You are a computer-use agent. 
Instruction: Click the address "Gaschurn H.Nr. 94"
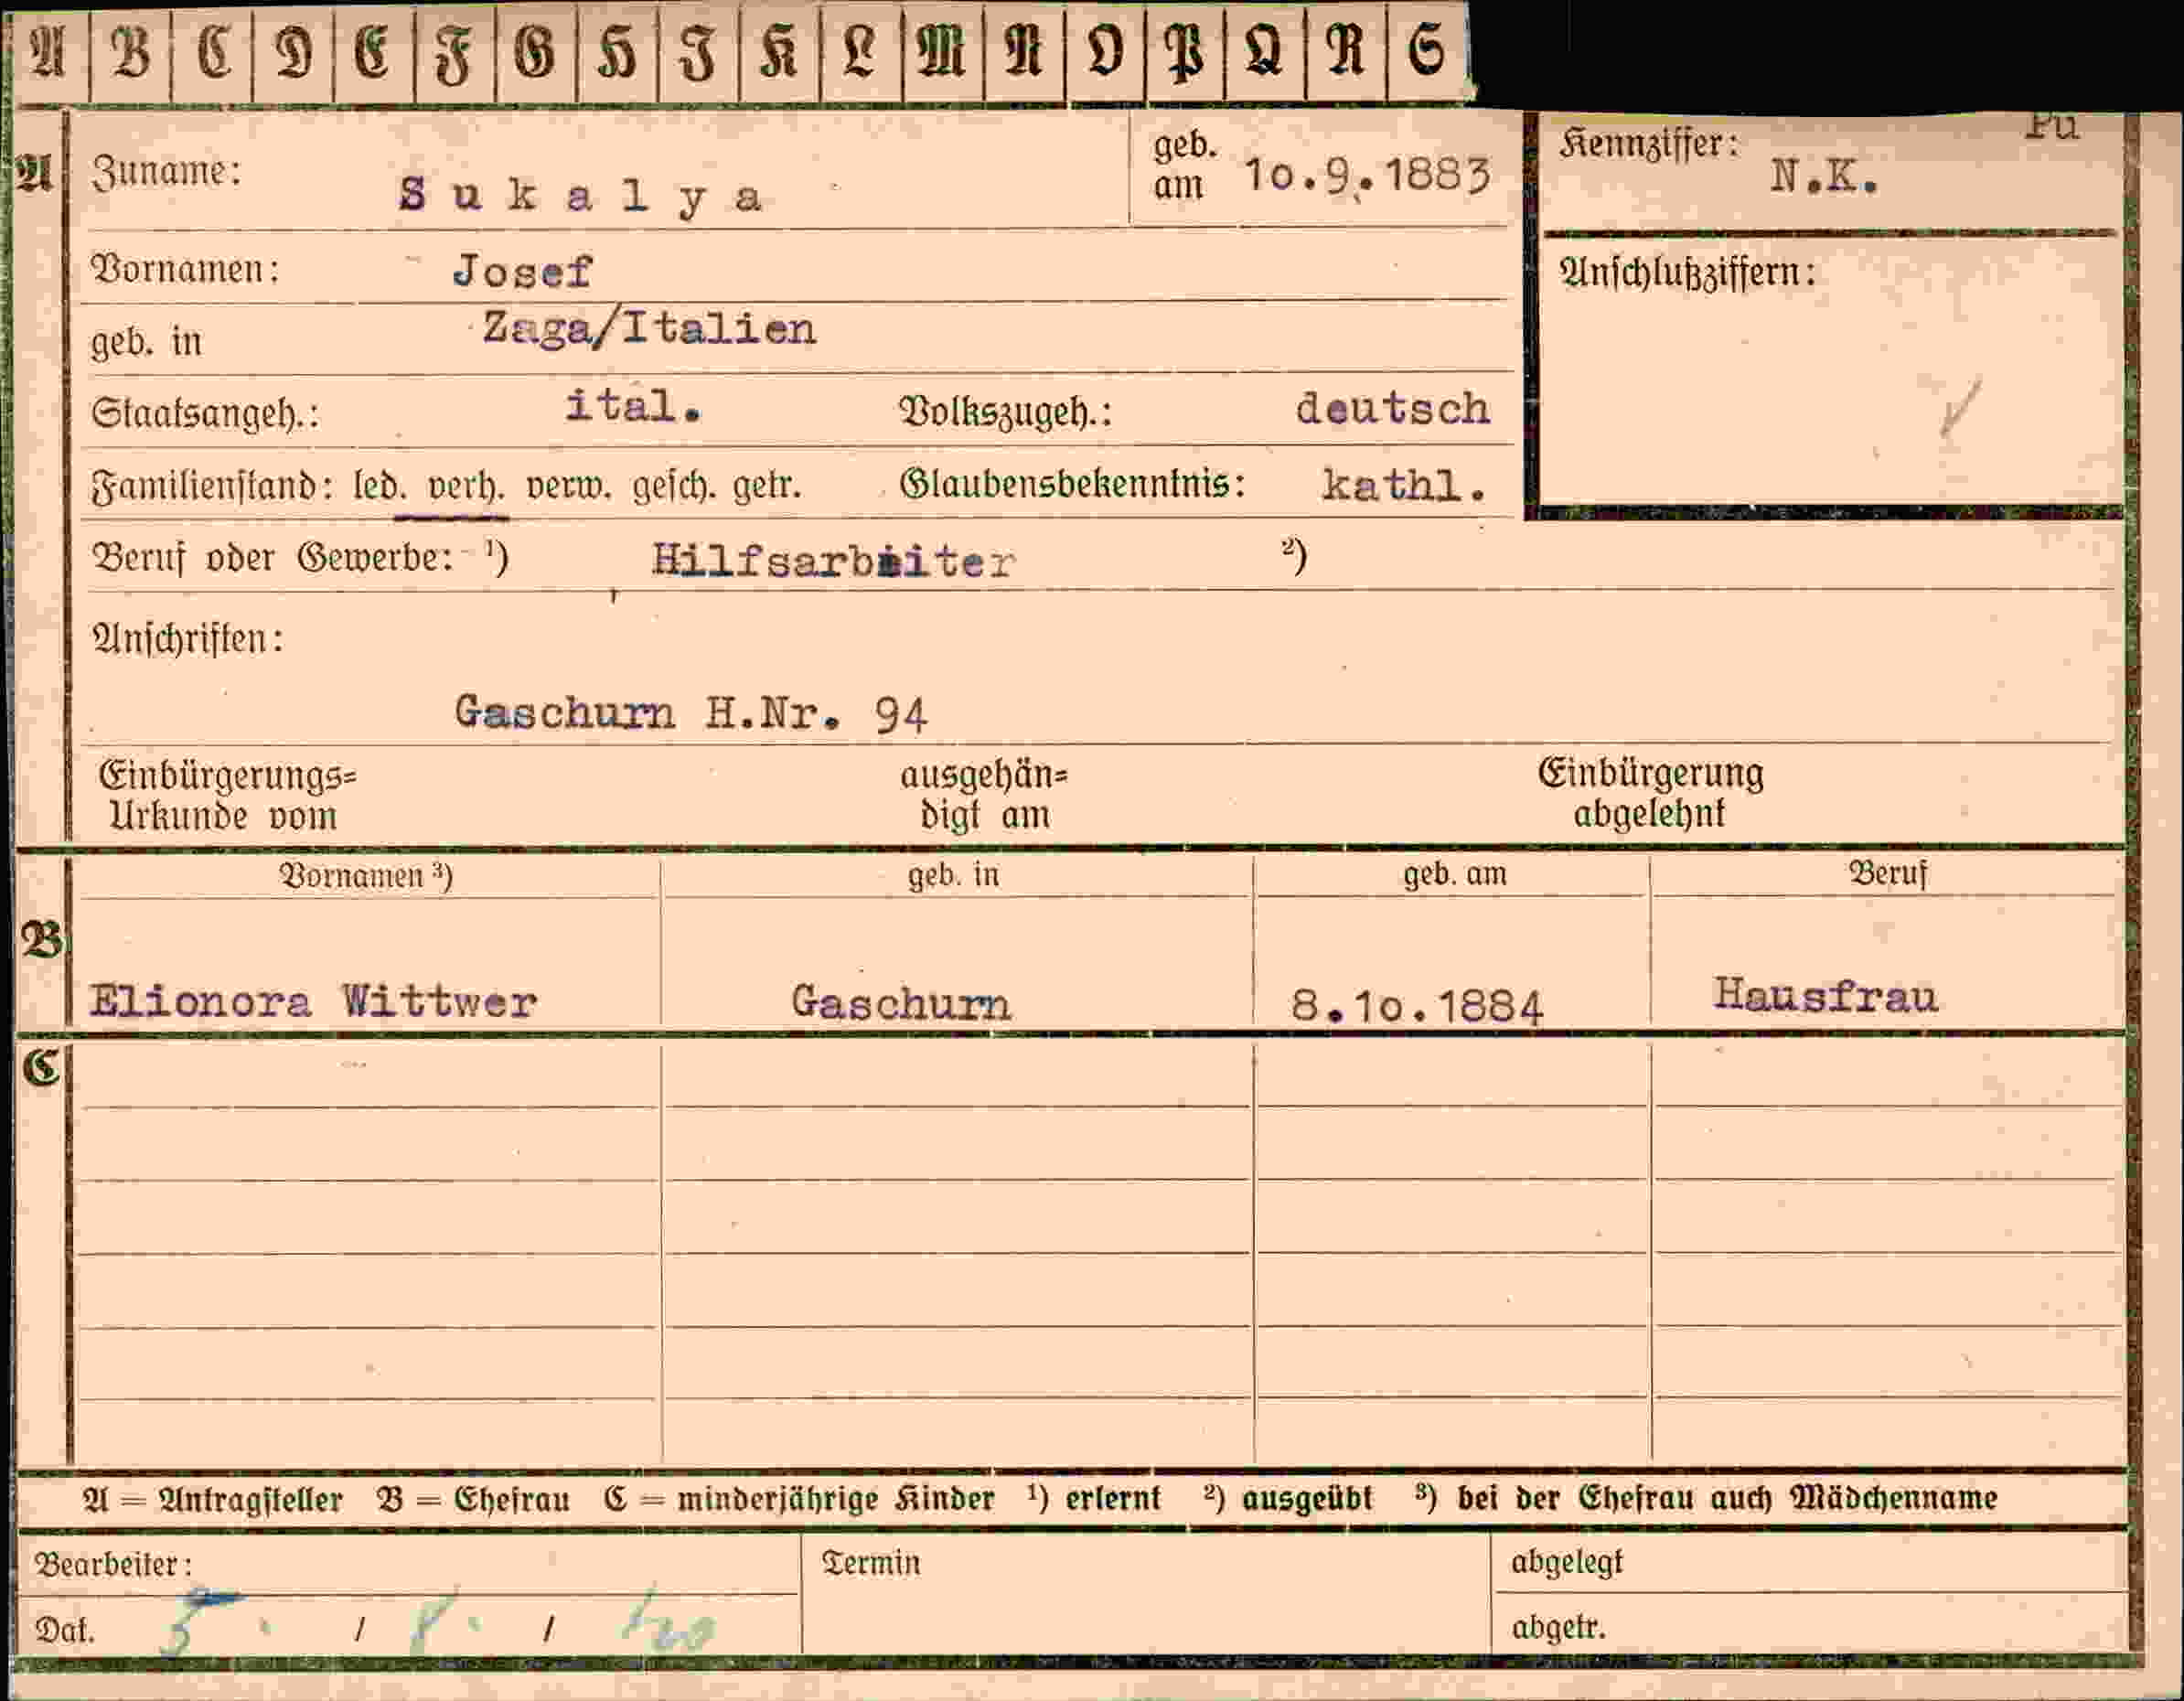tap(691, 714)
